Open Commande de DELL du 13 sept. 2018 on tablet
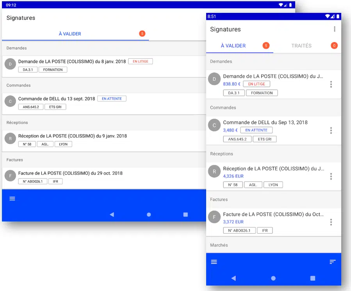The height and width of the screenshot is (291, 351). (x=57, y=99)
